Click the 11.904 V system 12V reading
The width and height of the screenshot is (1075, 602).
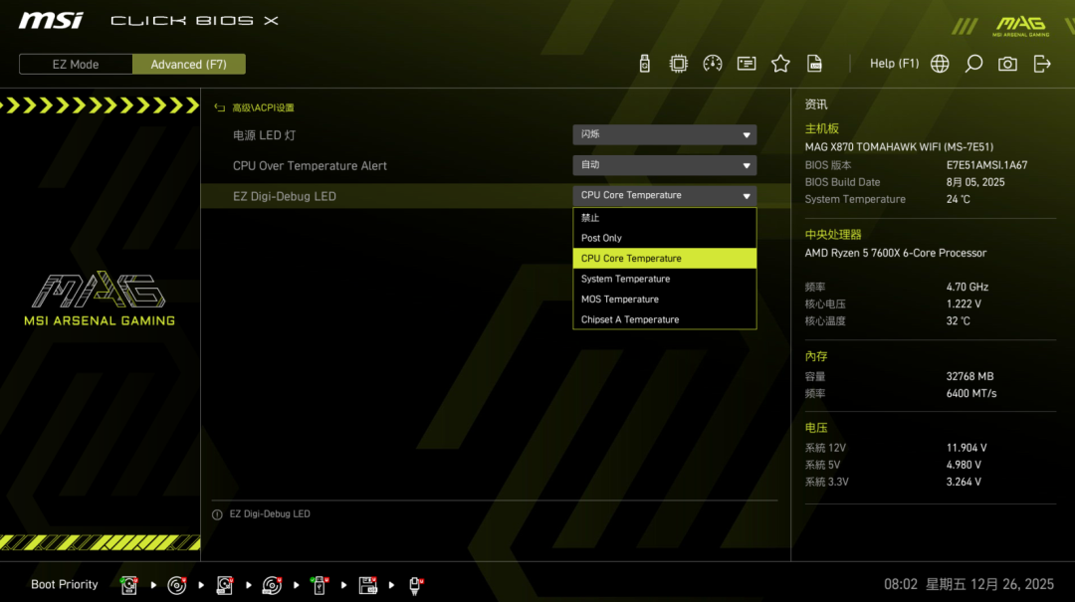pos(967,448)
